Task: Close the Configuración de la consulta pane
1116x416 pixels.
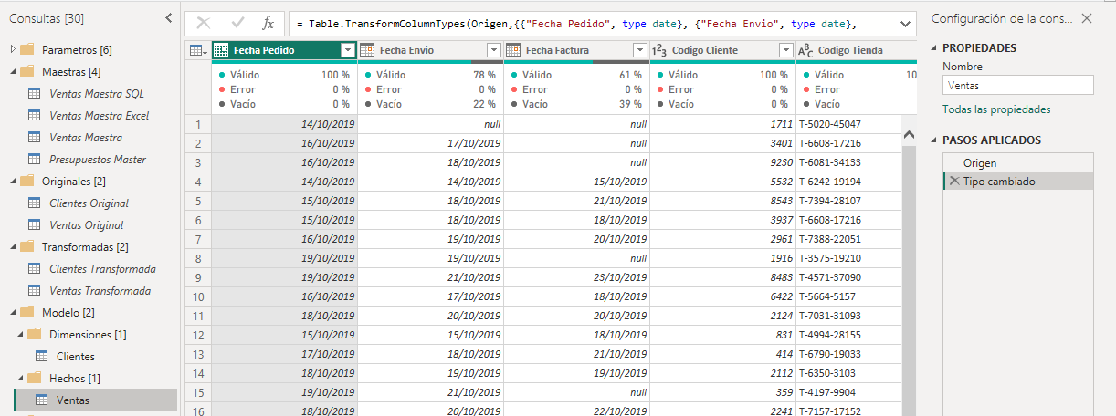Action: pyautogui.click(x=1086, y=18)
